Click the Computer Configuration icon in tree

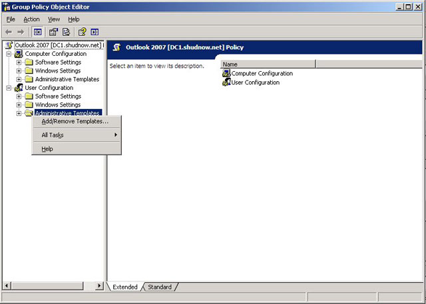click(19, 54)
